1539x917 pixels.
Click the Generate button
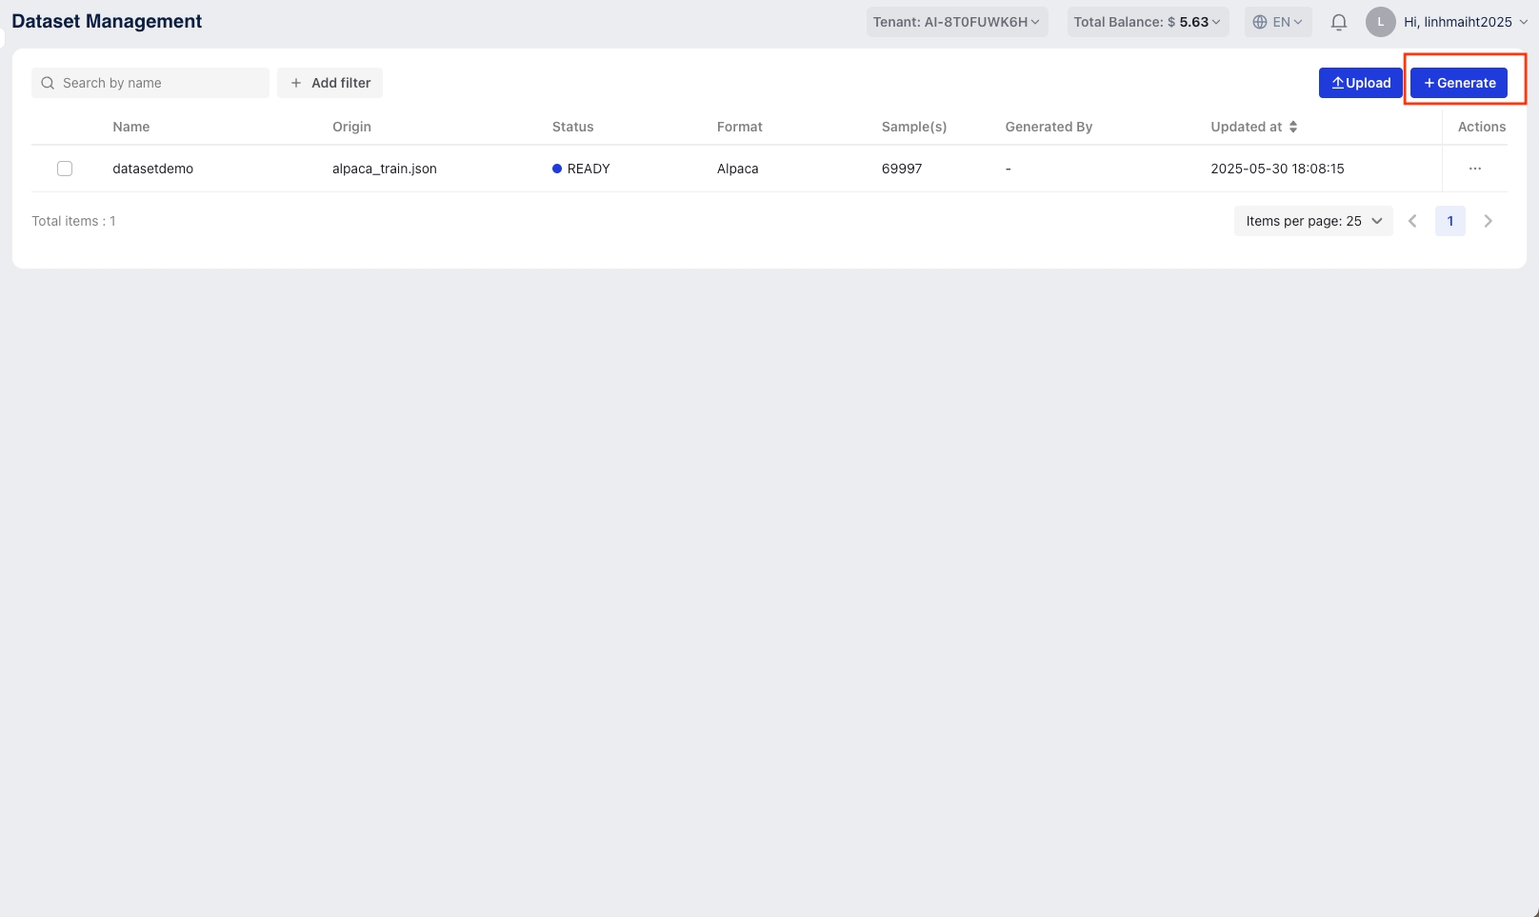[1458, 83]
